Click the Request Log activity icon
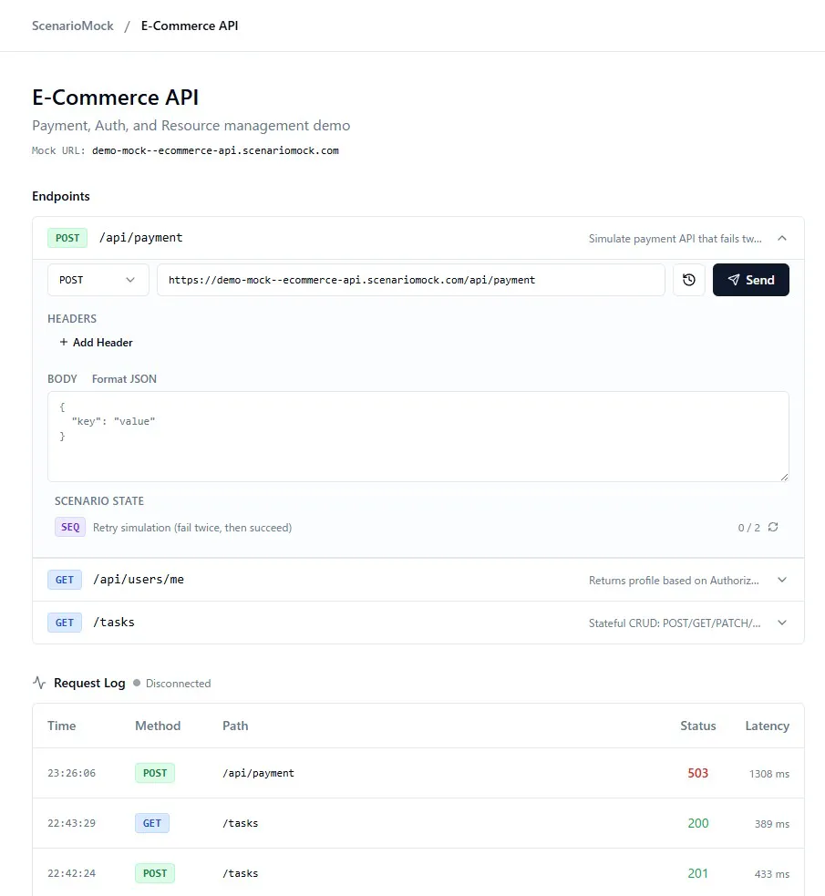The image size is (825, 896). click(39, 683)
